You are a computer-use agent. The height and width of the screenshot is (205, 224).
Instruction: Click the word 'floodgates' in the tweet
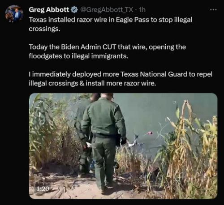[x=46, y=56]
